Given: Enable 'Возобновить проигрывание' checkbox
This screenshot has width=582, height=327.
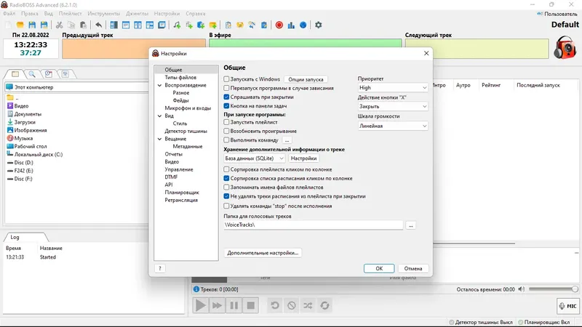Looking at the screenshot, I should click(x=226, y=131).
